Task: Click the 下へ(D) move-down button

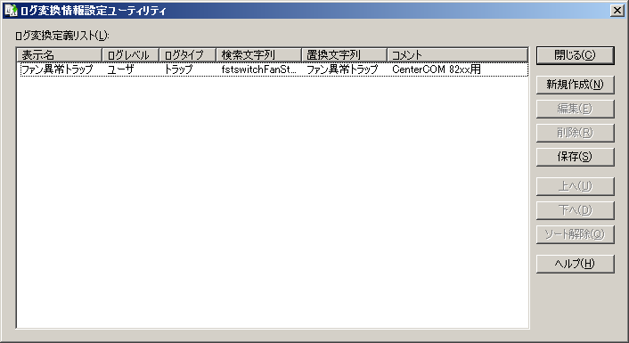Action: click(x=575, y=210)
